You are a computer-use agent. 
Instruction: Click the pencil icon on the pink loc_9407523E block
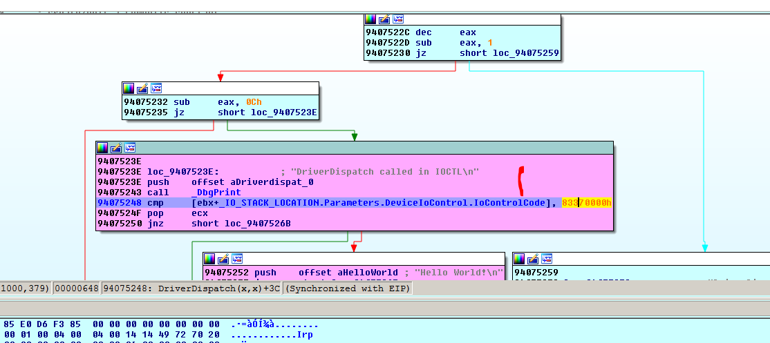(x=116, y=148)
